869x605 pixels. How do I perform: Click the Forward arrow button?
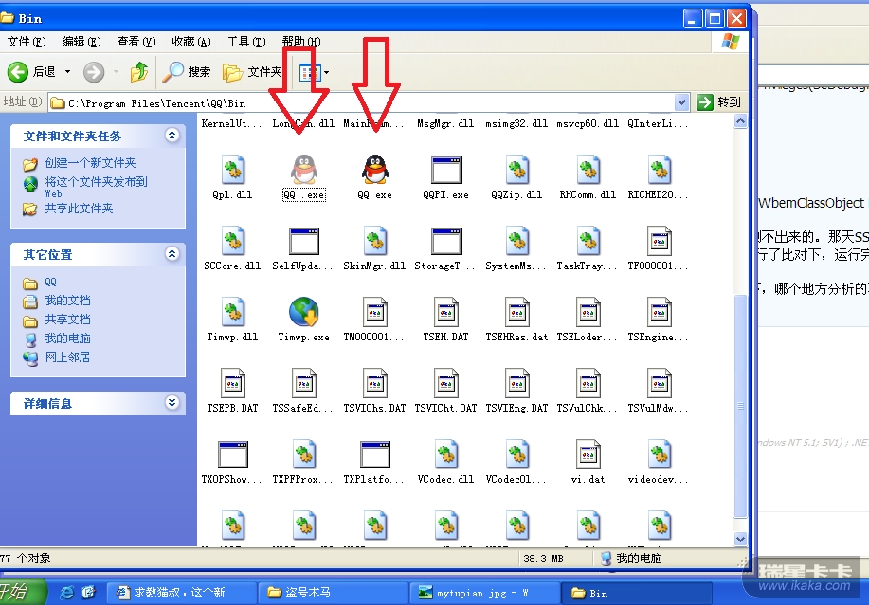tap(94, 72)
